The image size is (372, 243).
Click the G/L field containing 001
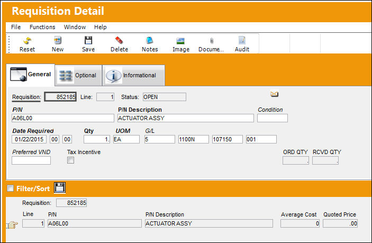[x=261, y=139]
